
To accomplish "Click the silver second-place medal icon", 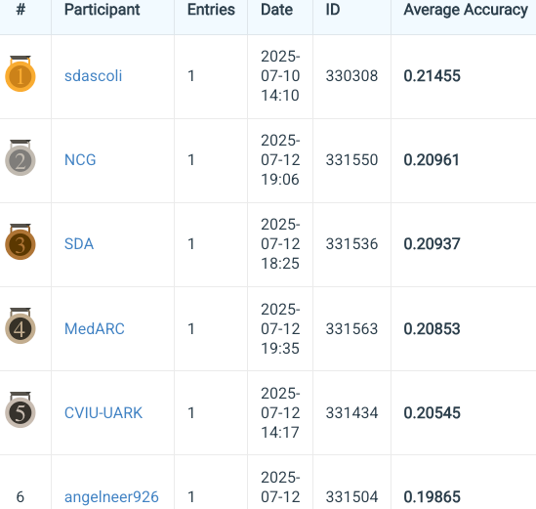I will [21, 157].
